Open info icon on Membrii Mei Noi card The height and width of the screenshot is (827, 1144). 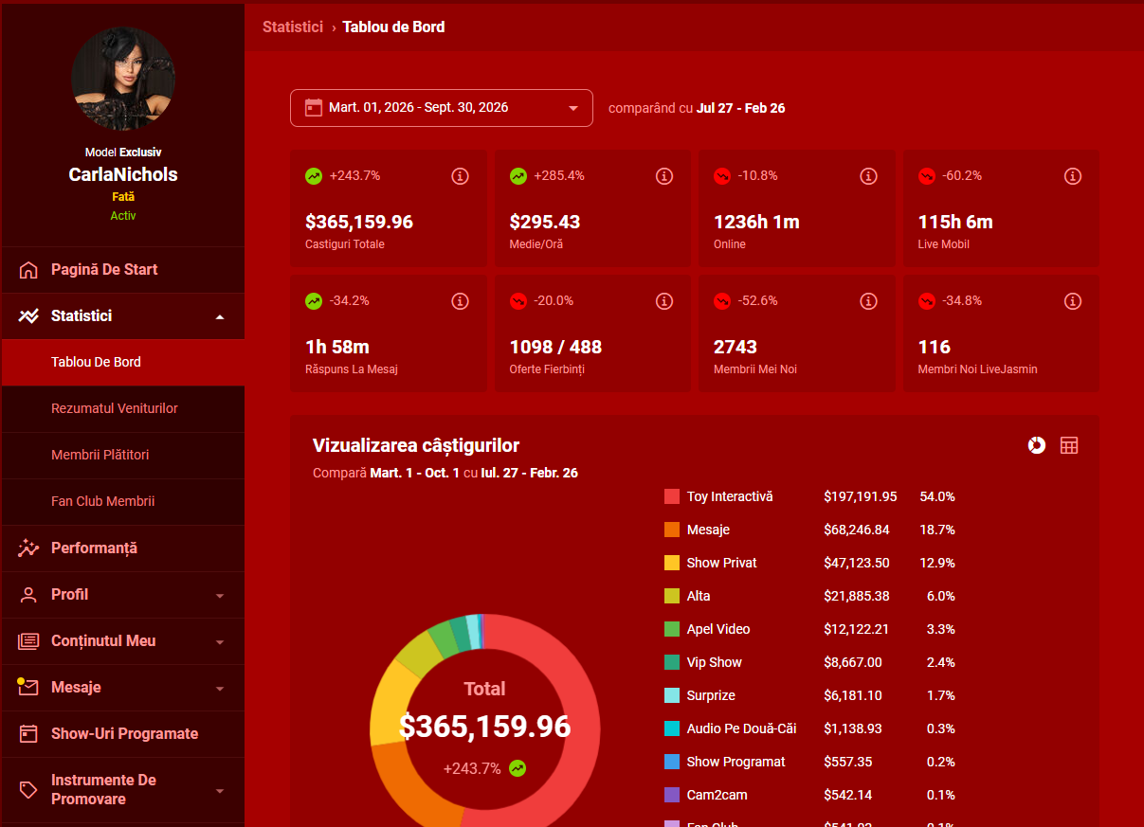point(868,301)
